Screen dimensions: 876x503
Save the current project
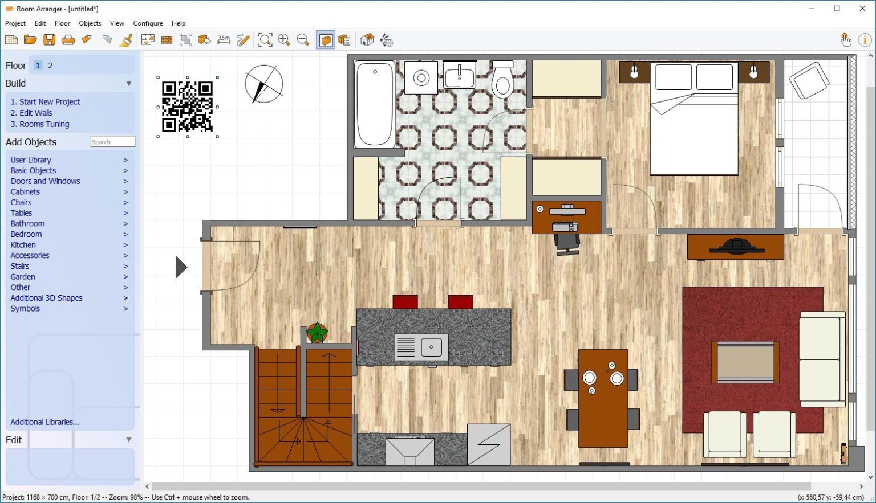click(x=49, y=40)
